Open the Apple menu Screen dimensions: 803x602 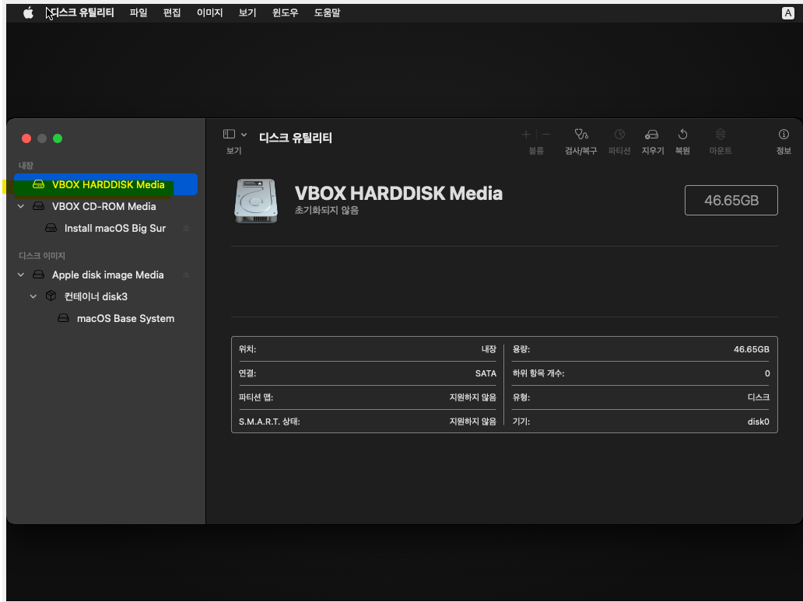(29, 12)
